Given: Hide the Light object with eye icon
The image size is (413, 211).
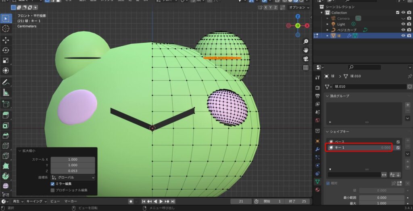Looking at the screenshot, I should [x=403, y=24].
